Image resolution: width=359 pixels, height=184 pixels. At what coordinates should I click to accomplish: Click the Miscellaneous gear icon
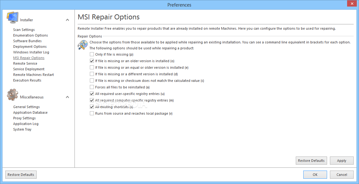(13, 94)
